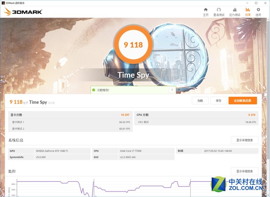This screenshot has width=270, height=197.
Task: Click the question mark help button
Action: [x=171, y=90]
